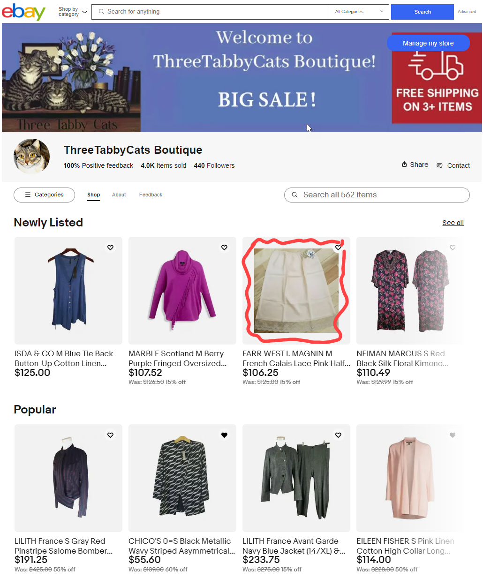
Task: Click the Search all 562 items field
Action: click(x=377, y=195)
